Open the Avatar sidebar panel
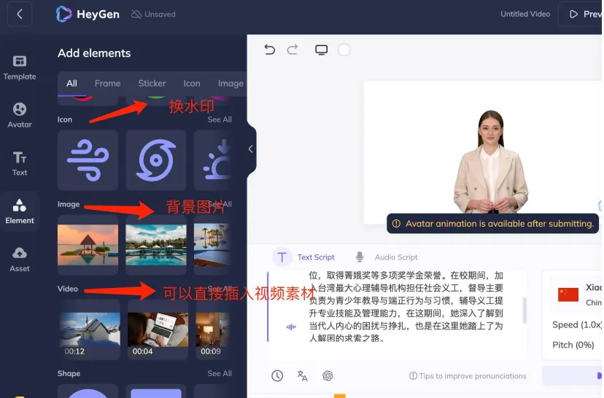 [20, 115]
